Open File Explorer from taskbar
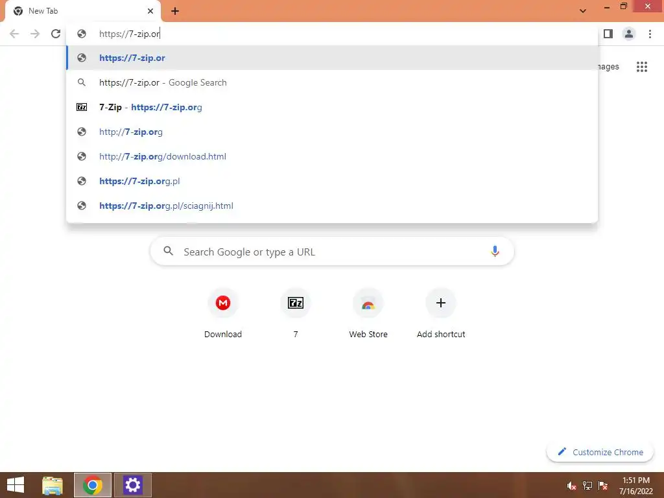The image size is (664, 498). [x=53, y=485]
